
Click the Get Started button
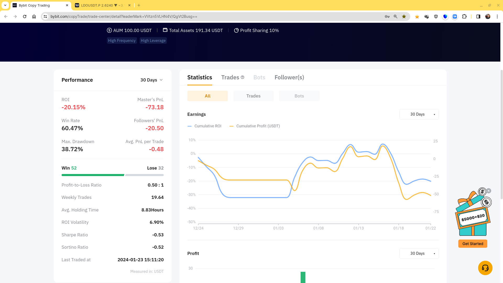tap(473, 244)
